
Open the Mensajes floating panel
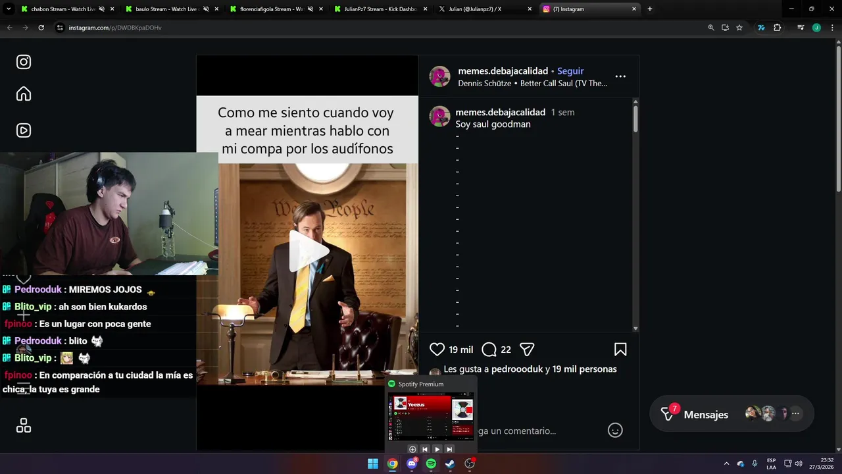pos(731,414)
